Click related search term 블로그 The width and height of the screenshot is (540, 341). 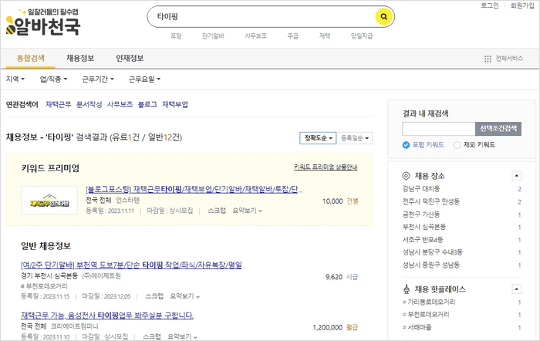147,104
